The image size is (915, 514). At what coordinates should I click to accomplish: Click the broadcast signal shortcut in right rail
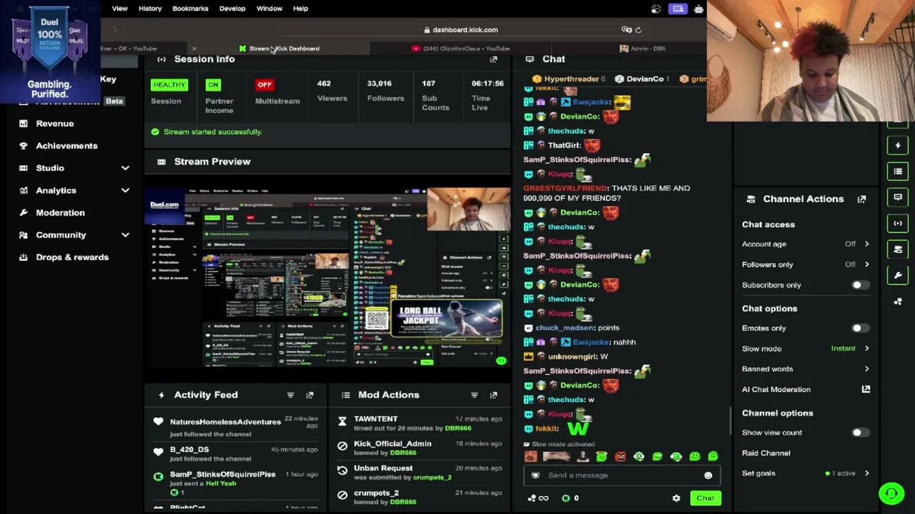898,223
